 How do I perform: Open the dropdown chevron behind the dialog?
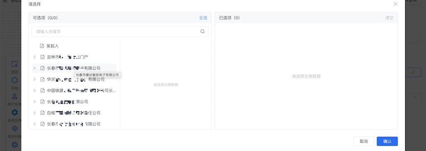[x=416, y=97]
